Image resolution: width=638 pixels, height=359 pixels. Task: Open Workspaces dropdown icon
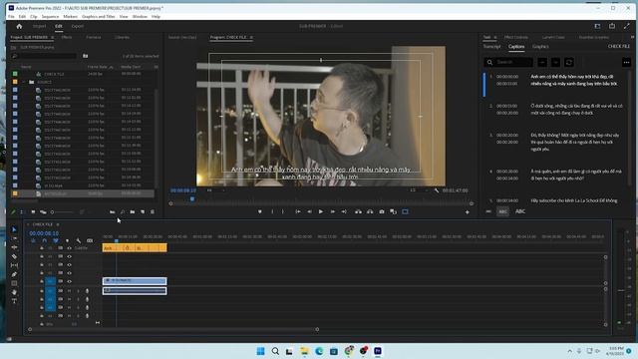pos(597,26)
